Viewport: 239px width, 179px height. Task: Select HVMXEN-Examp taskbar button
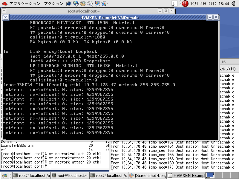(186, 175)
